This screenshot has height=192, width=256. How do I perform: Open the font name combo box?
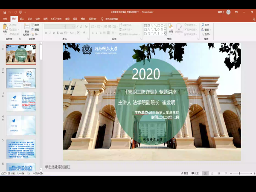pyautogui.click(x=55, y=26)
